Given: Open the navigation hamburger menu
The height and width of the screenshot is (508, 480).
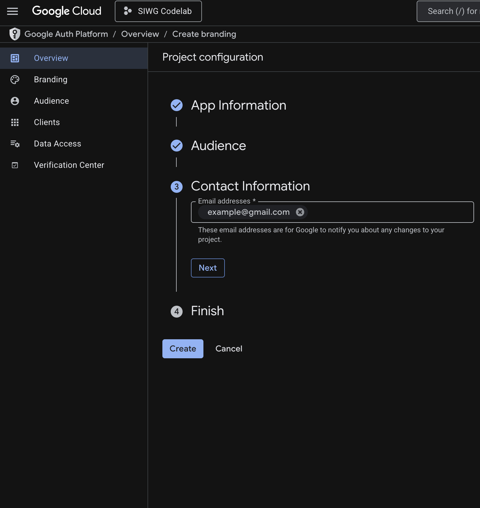Looking at the screenshot, I should tap(12, 11).
